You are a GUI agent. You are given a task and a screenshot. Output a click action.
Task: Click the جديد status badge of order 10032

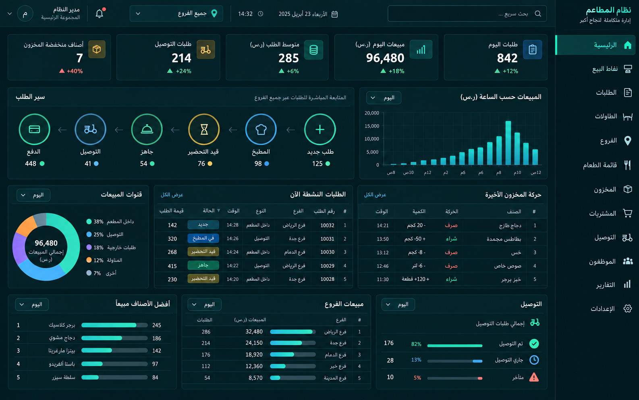(x=203, y=225)
